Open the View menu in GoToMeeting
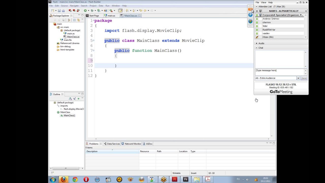This screenshot has width=325, height=183. 264,3
